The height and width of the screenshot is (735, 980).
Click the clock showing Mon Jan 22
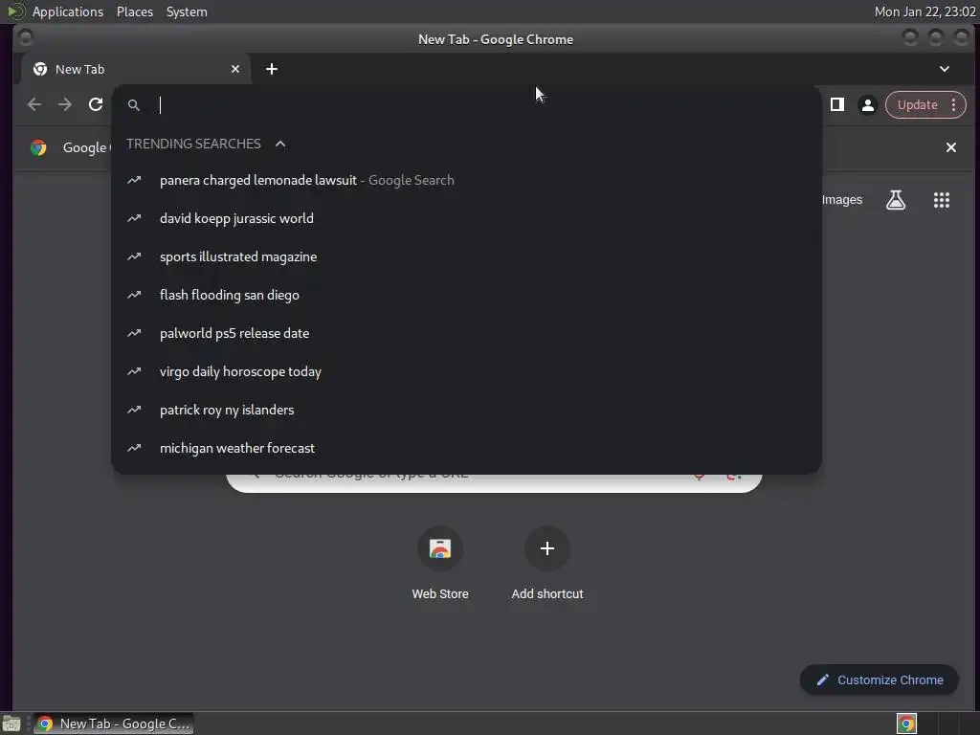pos(924,11)
